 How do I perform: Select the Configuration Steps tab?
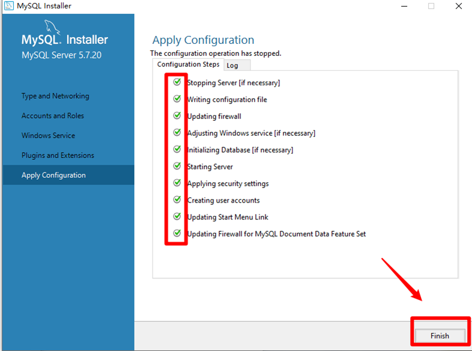click(x=188, y=64)
